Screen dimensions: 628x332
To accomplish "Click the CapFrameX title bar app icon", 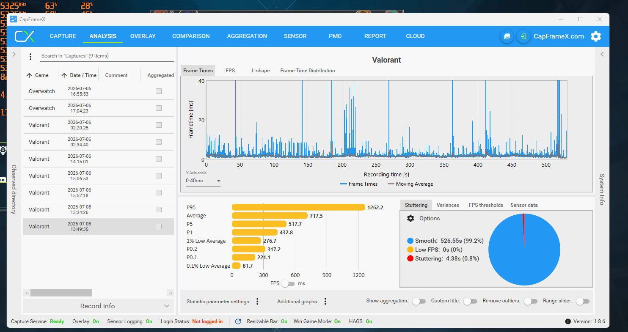I will pyautogui.click(x=14, y=19).
